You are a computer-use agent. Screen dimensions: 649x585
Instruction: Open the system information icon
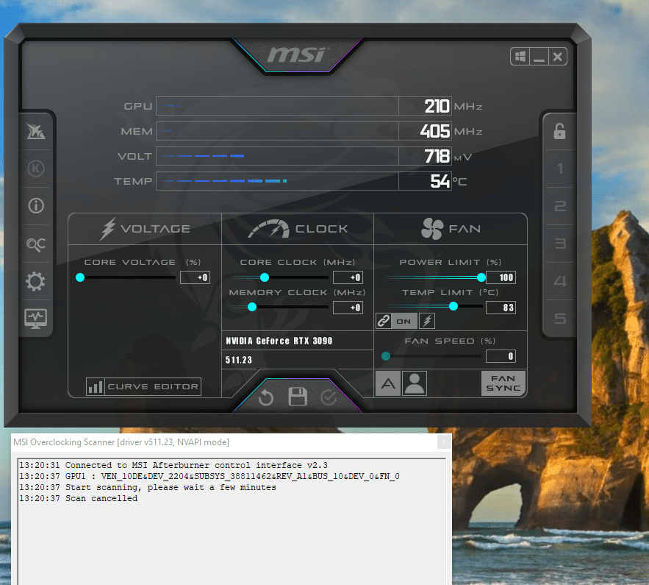36,205
